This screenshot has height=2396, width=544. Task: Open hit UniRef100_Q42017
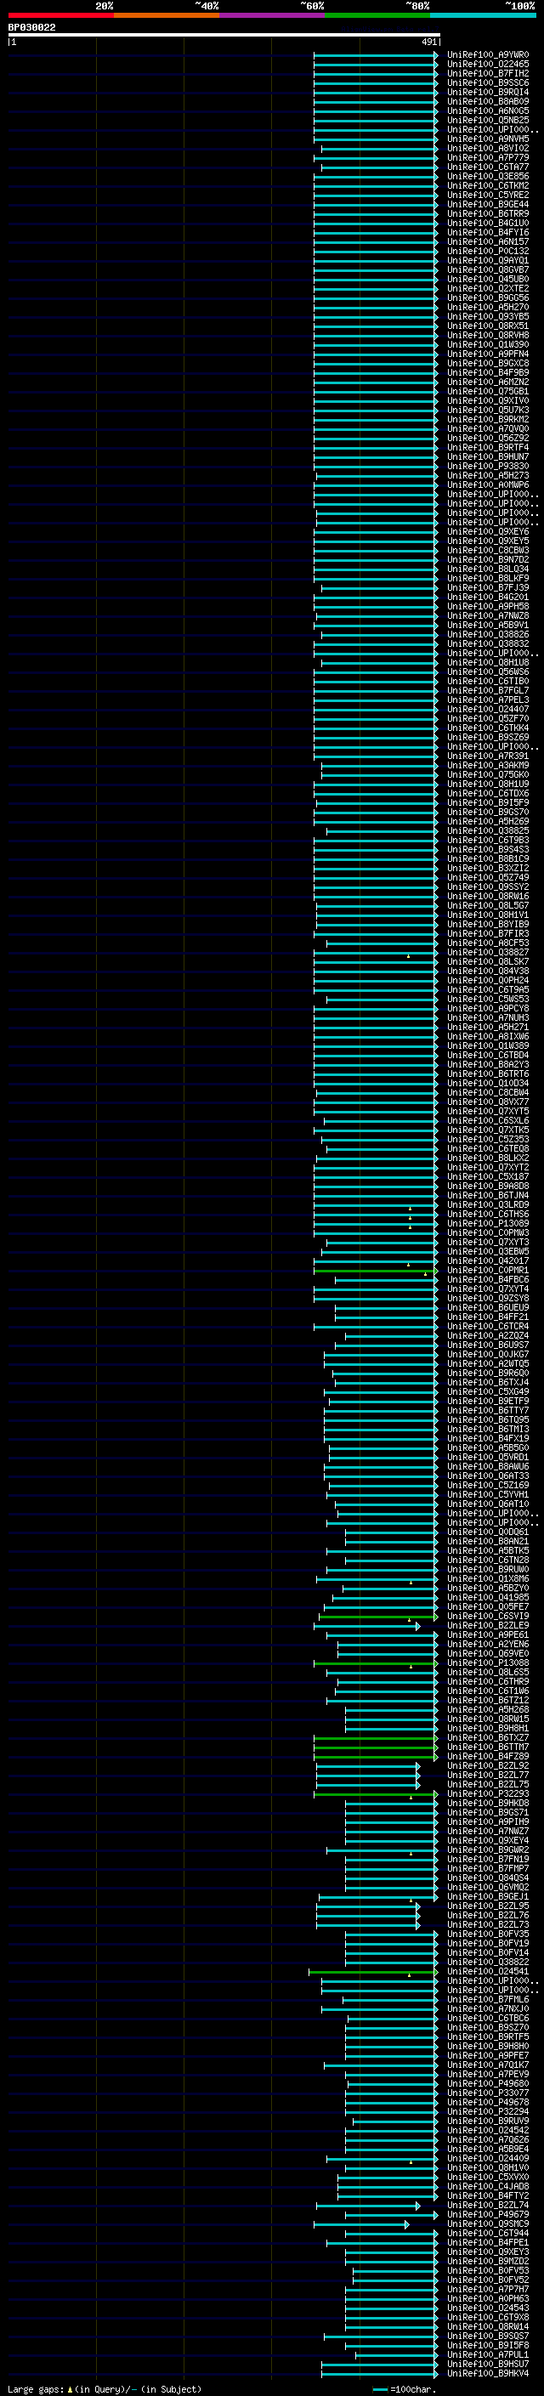pyautogui.click(x=488, y=1261)
